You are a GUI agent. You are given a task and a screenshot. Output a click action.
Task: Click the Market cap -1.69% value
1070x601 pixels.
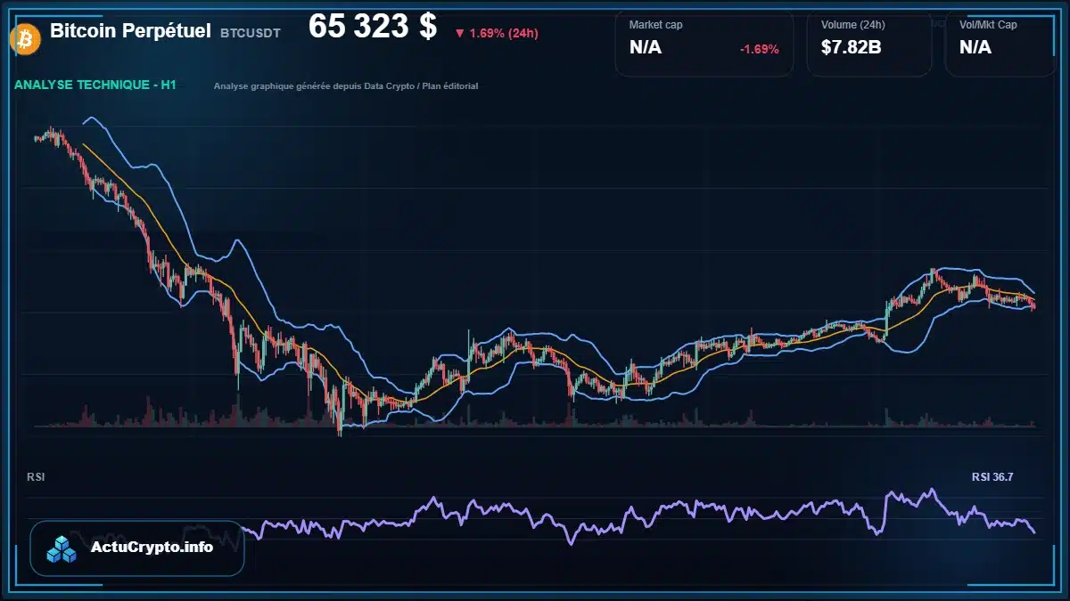click(760, 49)
